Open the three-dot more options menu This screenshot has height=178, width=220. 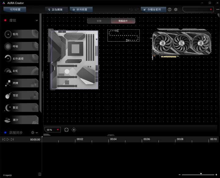tap(218, 9)
